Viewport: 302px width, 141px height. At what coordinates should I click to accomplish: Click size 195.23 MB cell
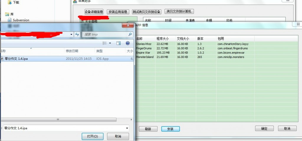pos(163,53)
